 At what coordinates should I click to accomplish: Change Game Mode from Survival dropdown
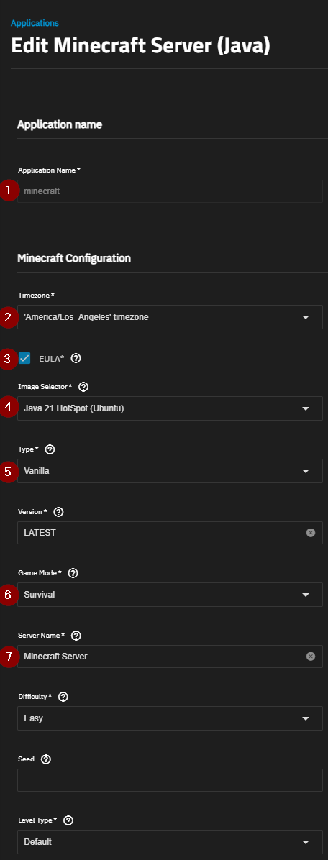tap(170, 595)
